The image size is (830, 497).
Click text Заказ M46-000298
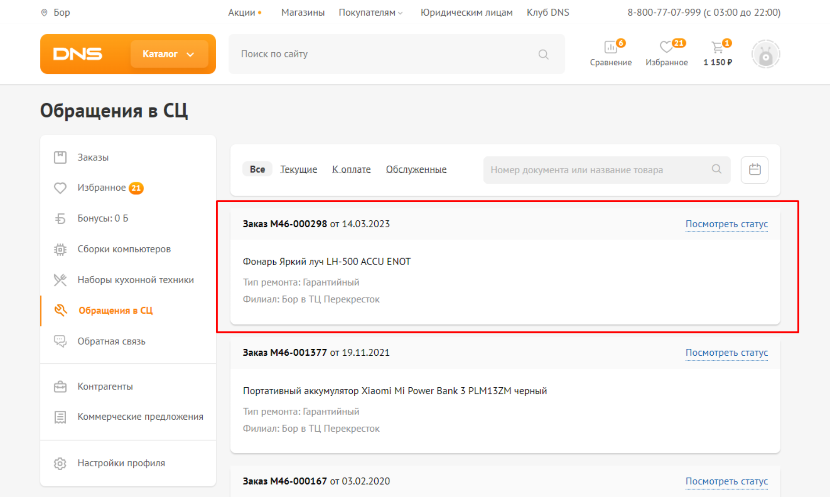click(284, 224)
